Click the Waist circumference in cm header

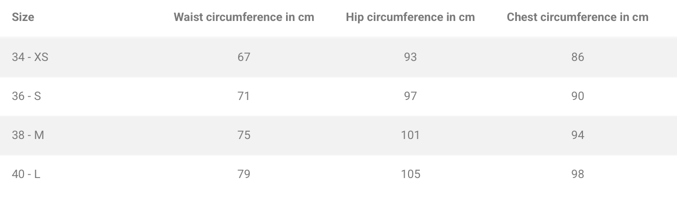pos(244,18)
